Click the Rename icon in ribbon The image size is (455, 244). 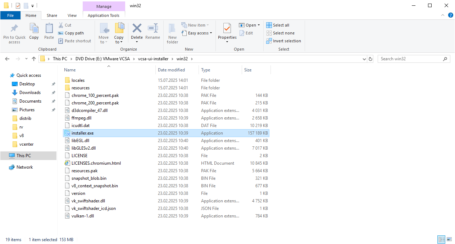(153, 29)
